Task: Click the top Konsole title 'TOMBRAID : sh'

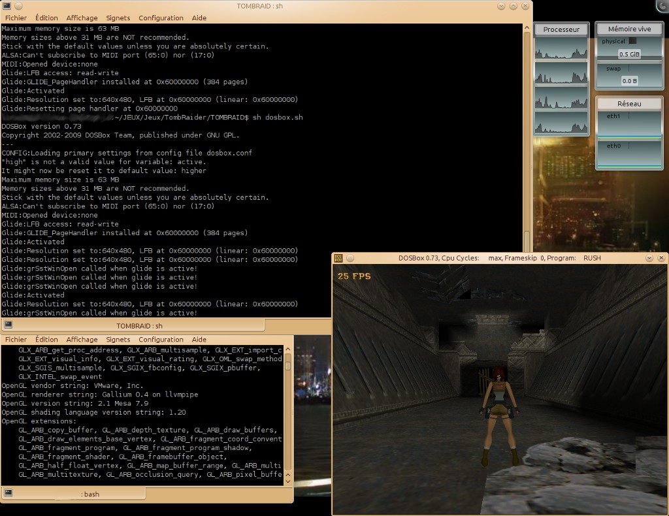Action: pyautogui.click(x=260, y=6)
